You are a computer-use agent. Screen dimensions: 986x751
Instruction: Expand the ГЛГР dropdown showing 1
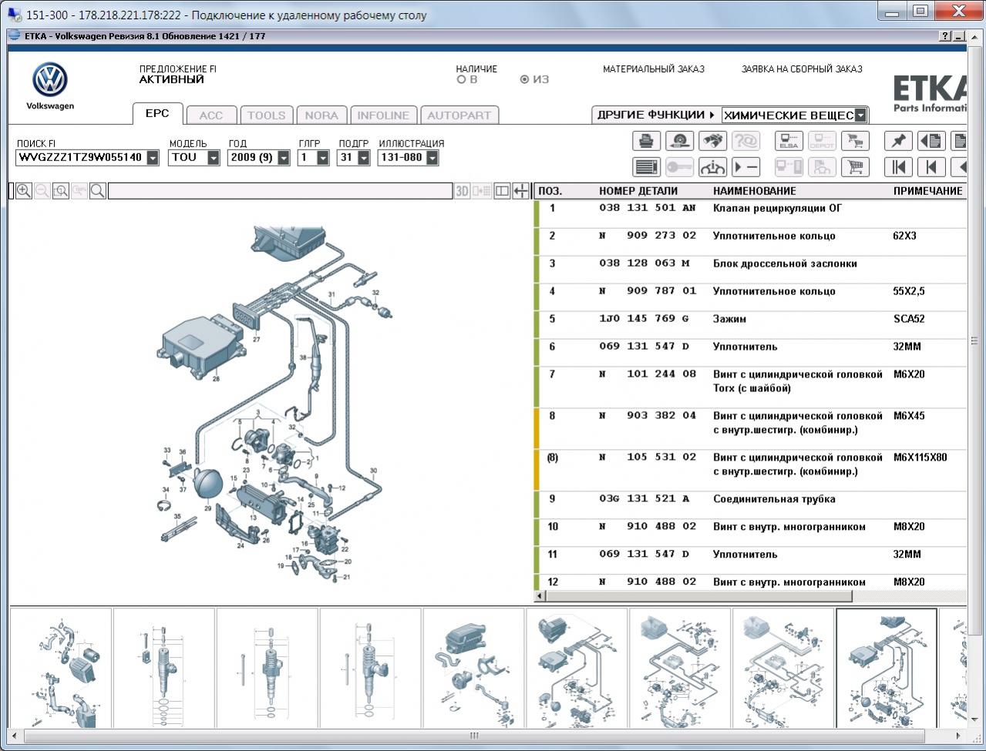tap(323, 158)
